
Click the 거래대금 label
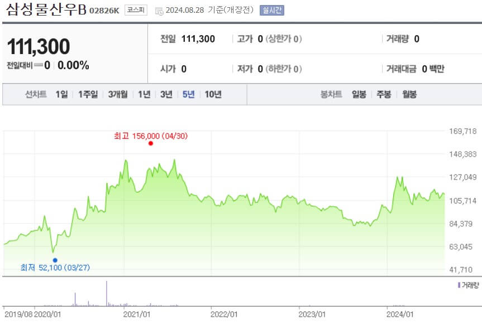click(401, 69)
